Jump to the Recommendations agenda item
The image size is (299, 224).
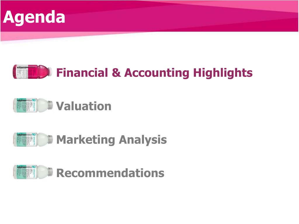(x=110, y=173)
